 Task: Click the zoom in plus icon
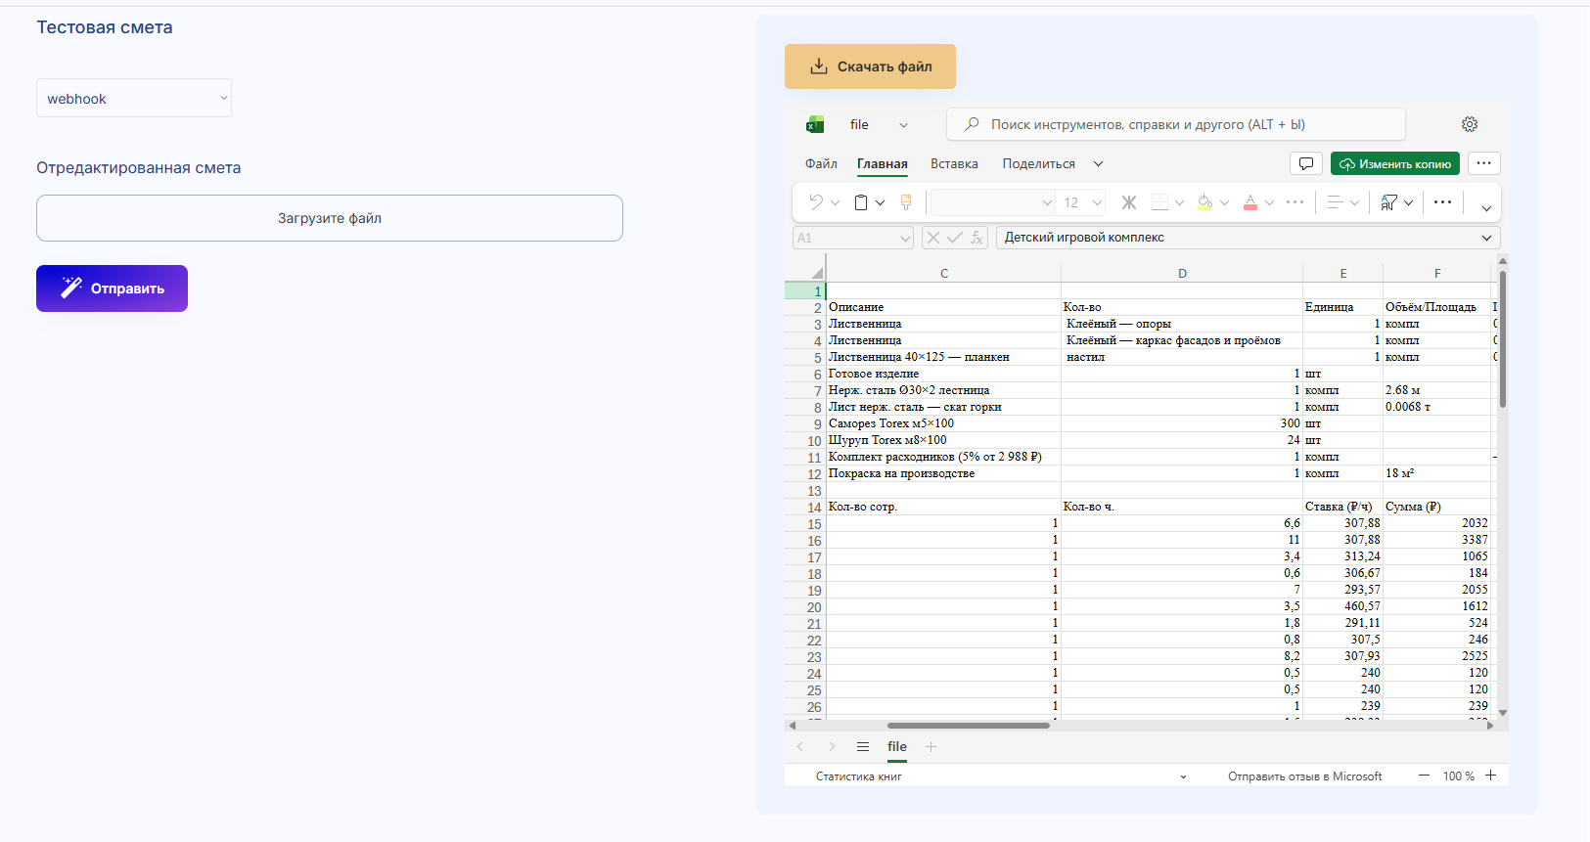1490,776
